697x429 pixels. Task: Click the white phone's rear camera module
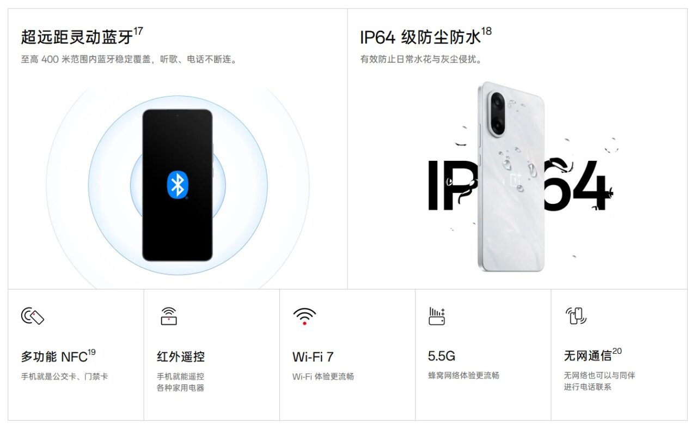click(498, 114)
